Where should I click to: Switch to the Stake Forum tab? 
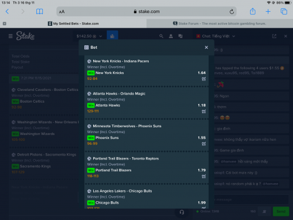(x=220, y=23)
